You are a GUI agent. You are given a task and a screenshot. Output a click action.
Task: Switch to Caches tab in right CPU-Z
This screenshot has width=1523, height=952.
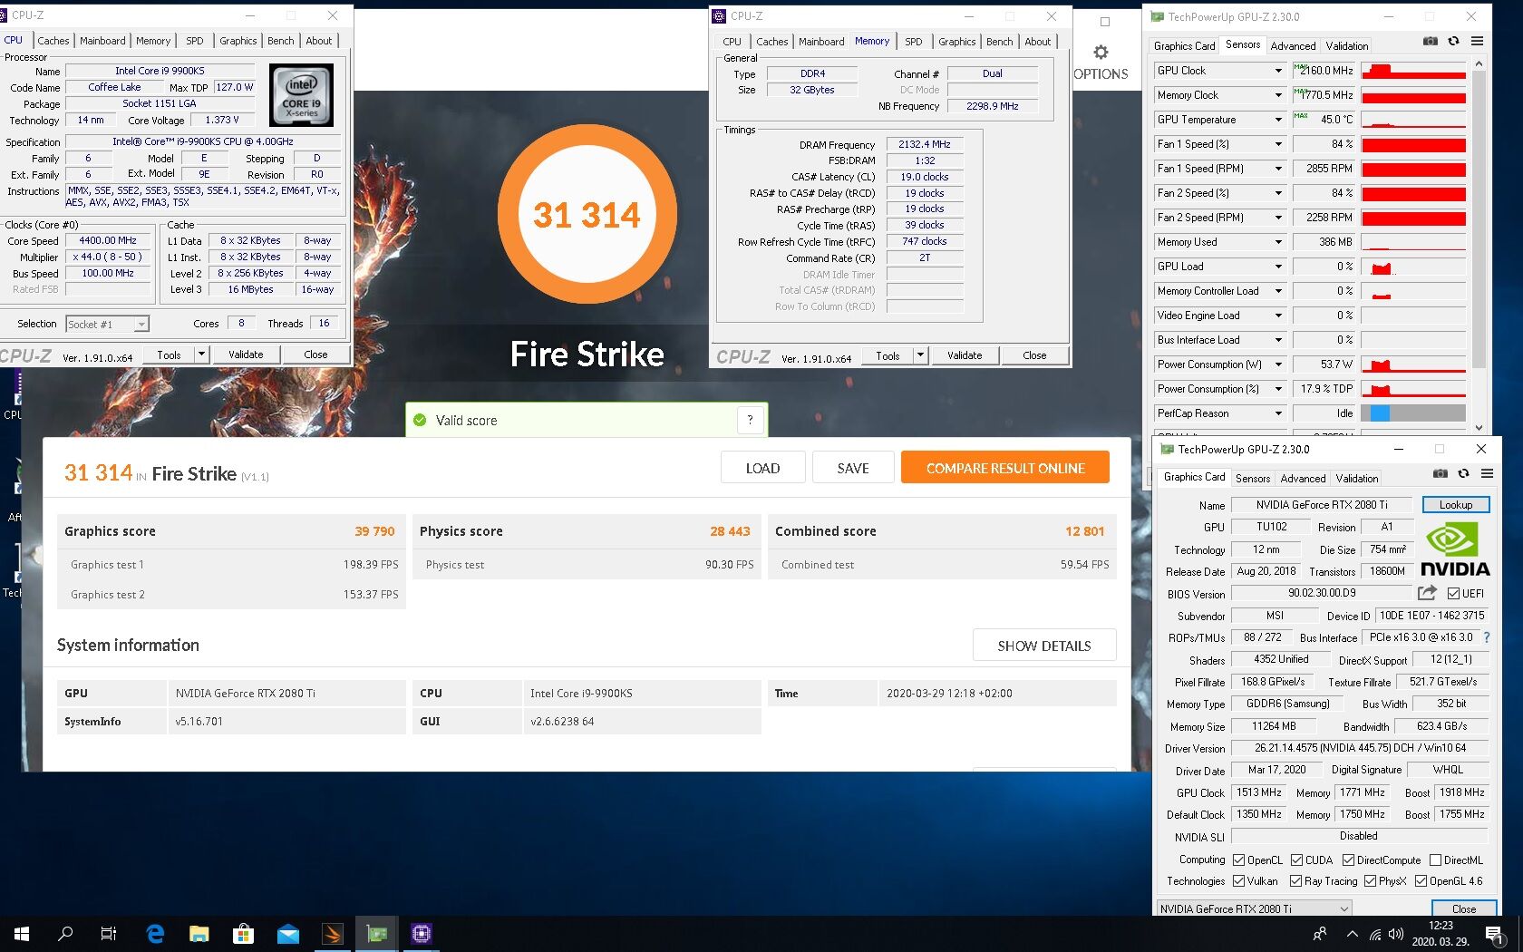pyautogui.click(x=772, y=42)
